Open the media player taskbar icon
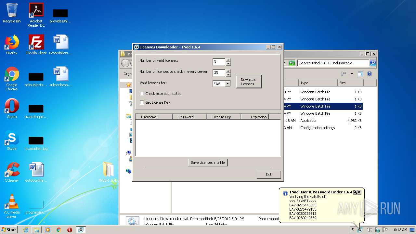 coord(48,230)
